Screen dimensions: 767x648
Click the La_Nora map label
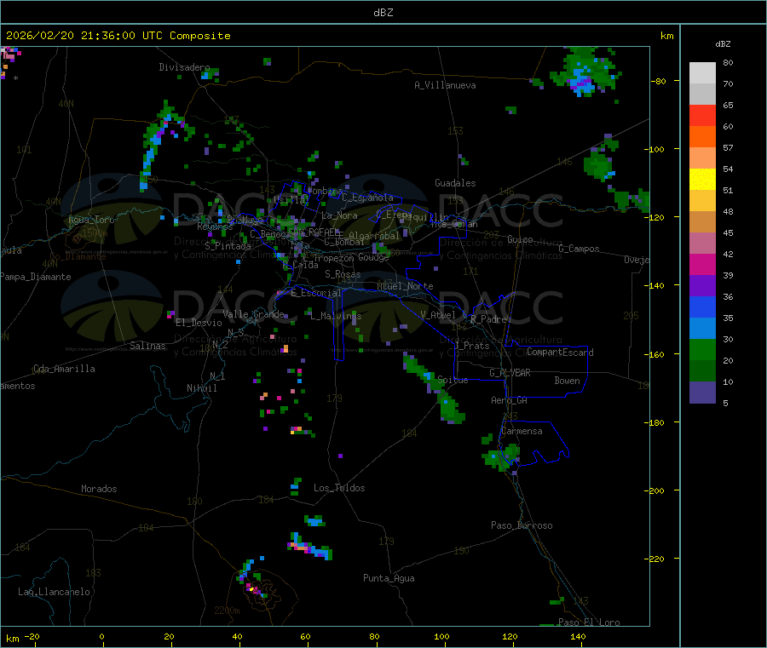tap(339, 215)
